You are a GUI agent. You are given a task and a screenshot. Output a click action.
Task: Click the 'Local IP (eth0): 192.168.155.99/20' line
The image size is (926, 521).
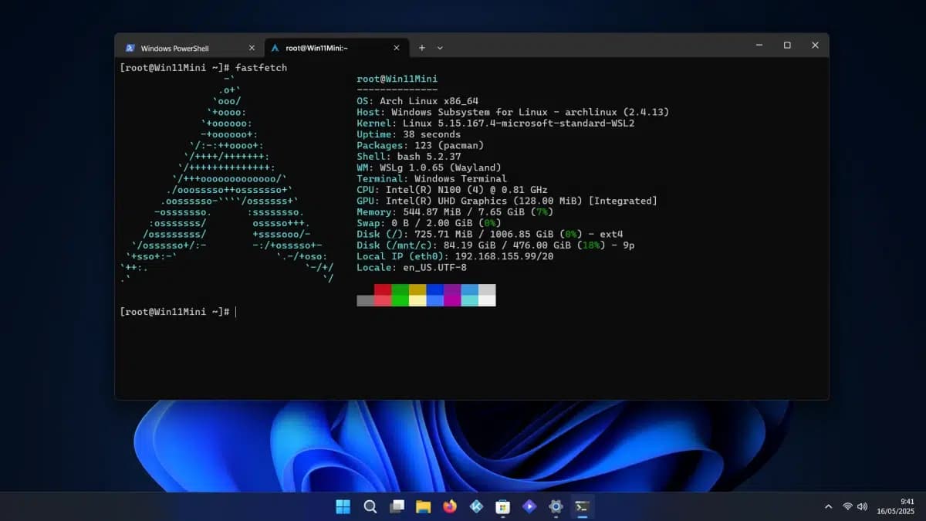tap(455, 256)
